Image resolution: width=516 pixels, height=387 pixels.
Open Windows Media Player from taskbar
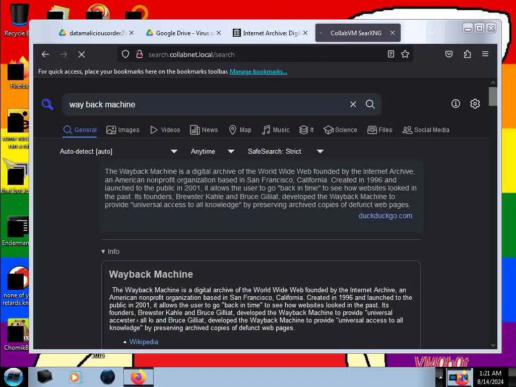point(75,377)
